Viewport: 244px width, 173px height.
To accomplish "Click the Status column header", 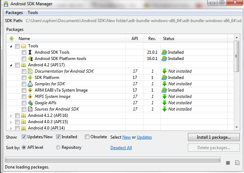I will pyautogui.click(x=194, y=39).
